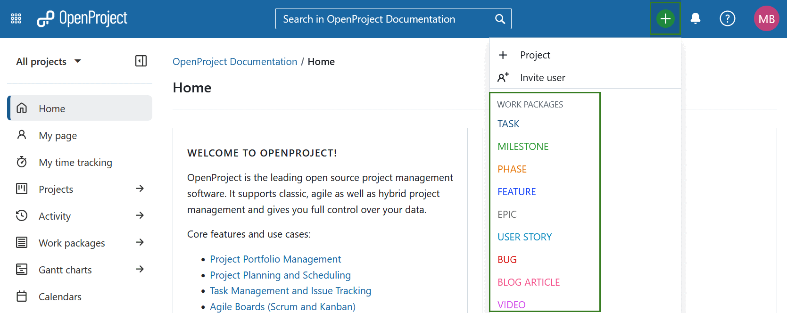Open My time tracking in the sidebar
Screen dimensions: 787x313
75,163
